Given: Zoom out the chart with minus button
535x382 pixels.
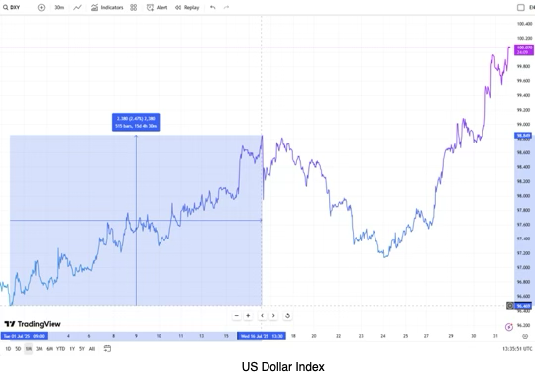Looking at the screenshot, I should click(237, 316).
